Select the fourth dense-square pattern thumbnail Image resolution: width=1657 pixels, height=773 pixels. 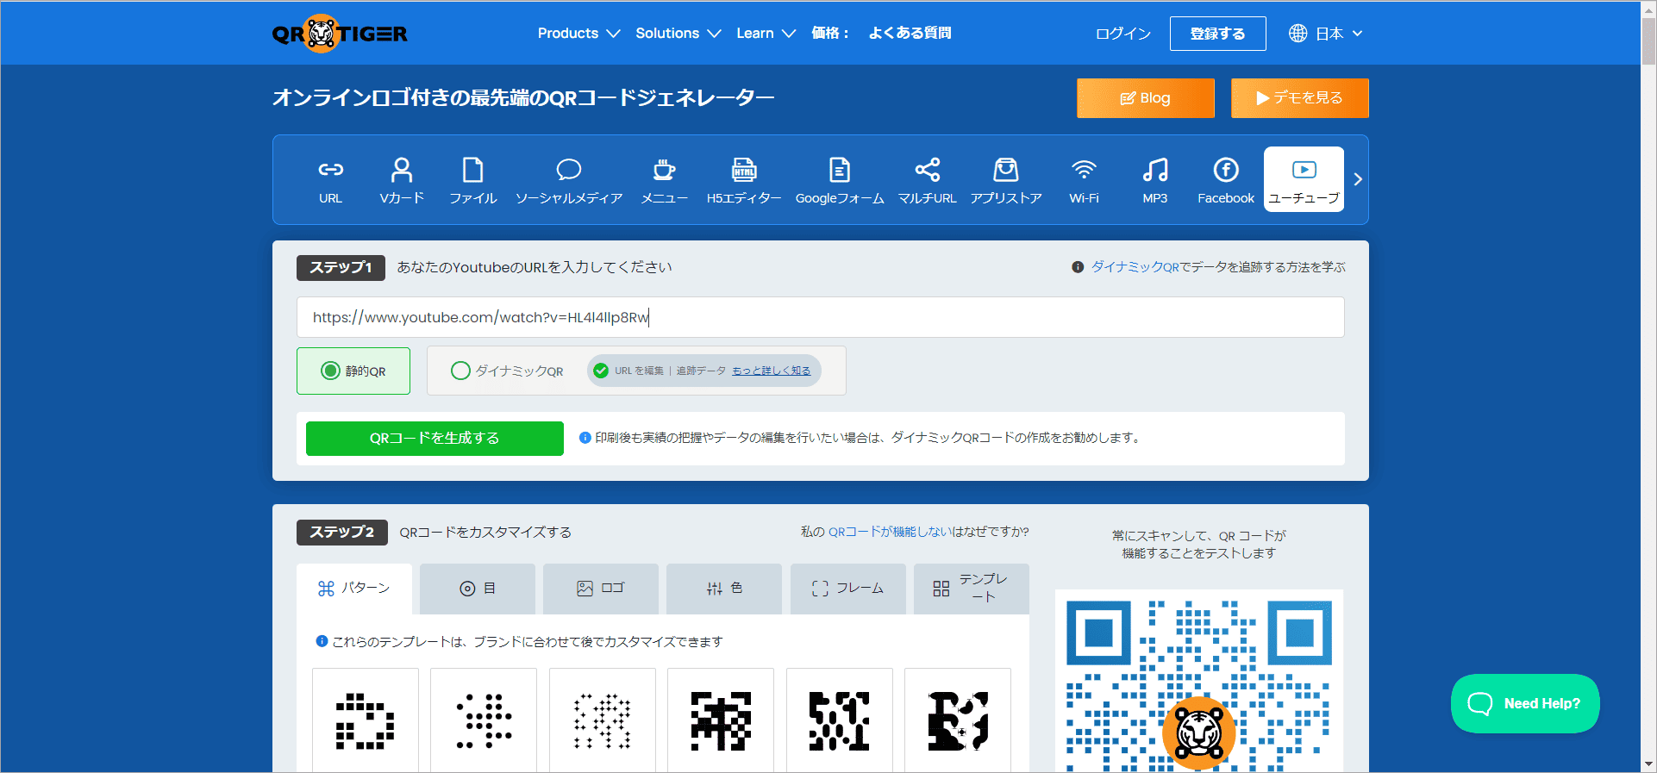pyautogui.click(x=721, y=720)
